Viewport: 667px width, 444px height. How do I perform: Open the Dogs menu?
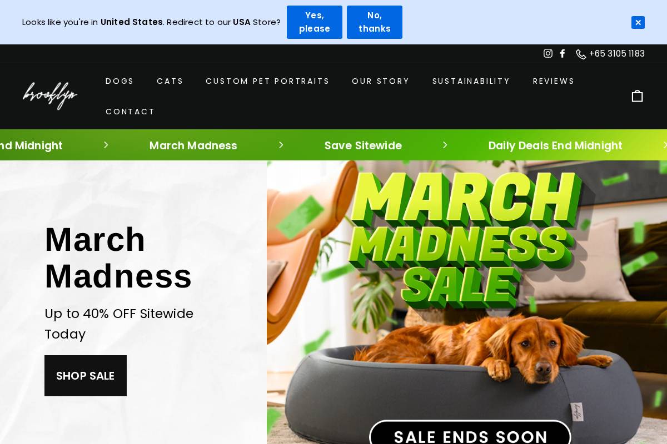point(120,81)
